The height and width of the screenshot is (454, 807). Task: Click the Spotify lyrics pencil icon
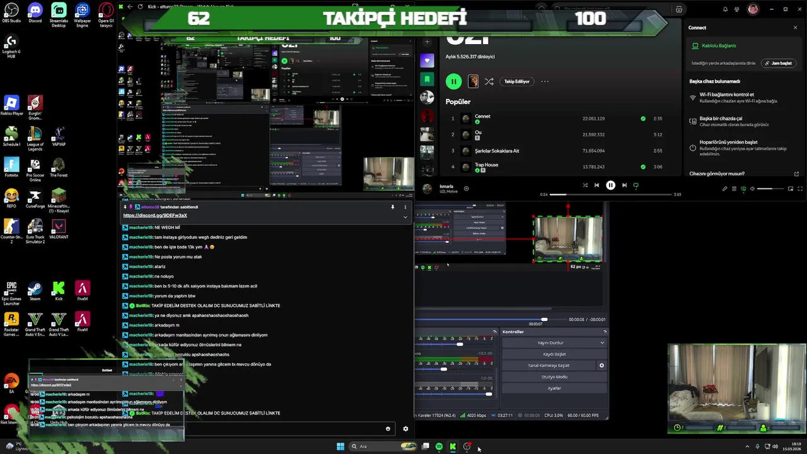click(x=724, y=189)
